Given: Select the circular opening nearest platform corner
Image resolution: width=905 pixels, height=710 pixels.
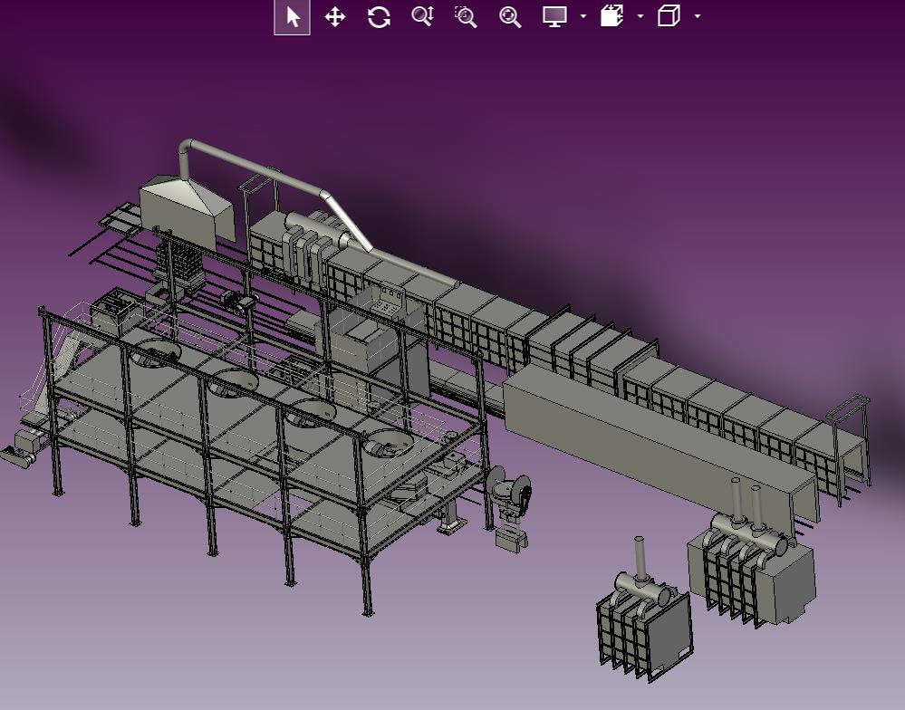Looking at the screenshot, I should pos(390,443).
